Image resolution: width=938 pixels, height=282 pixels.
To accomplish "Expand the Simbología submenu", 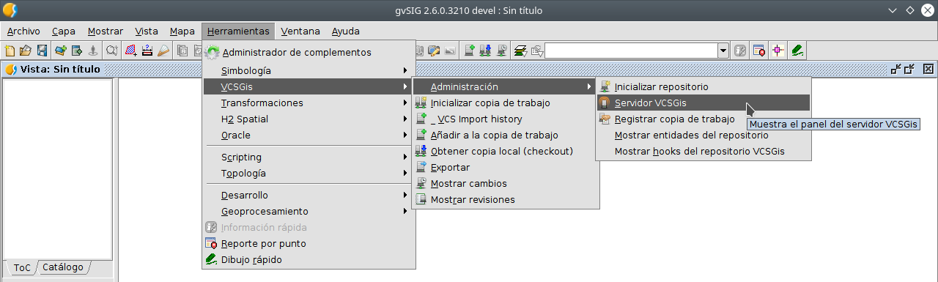I will click(309, 71).
